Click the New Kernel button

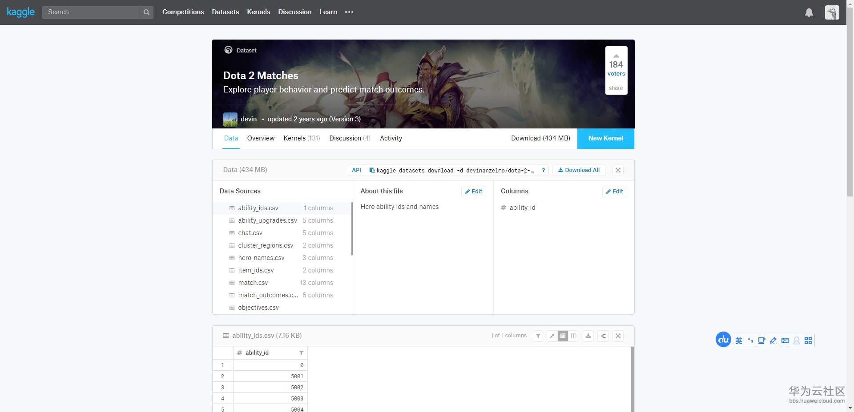click(606, 138)
